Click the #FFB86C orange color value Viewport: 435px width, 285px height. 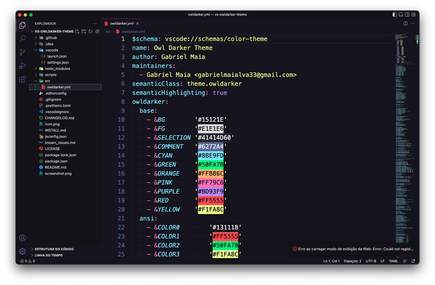tap(211, 173)
